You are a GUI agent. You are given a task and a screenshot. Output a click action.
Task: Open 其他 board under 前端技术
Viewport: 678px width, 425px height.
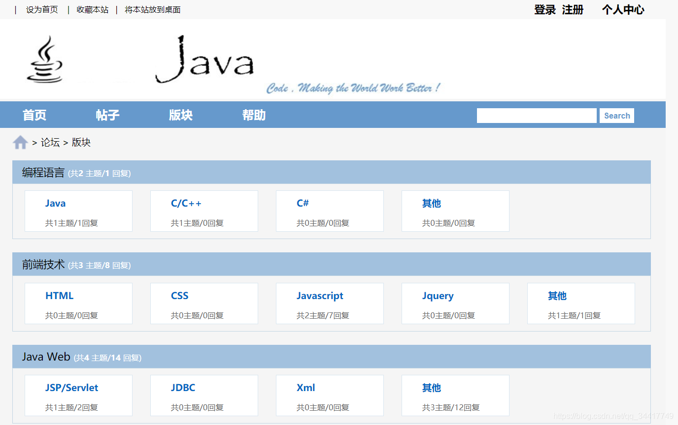tap(557, 296)
